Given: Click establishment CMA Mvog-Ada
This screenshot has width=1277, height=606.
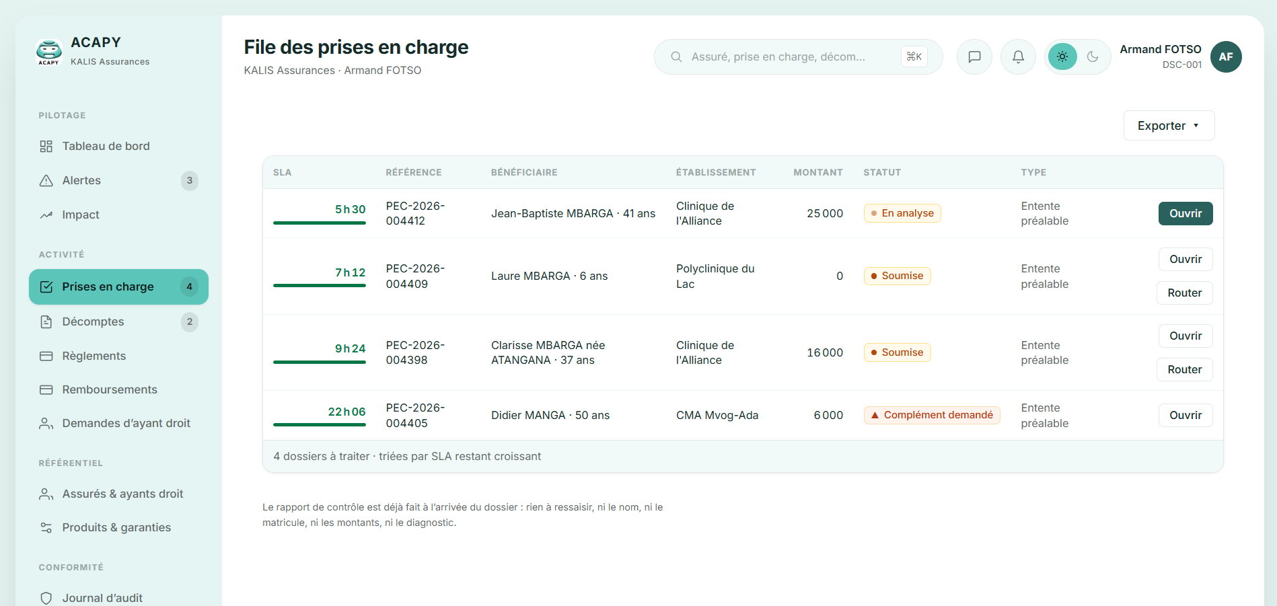Looking at the screenshot, I should pyautogui.click(x=717, y=415).
